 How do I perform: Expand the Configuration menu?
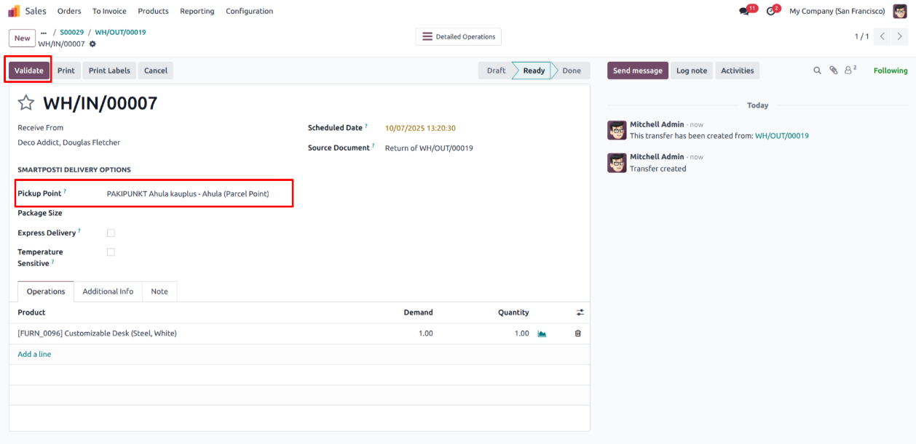[249, 11]
